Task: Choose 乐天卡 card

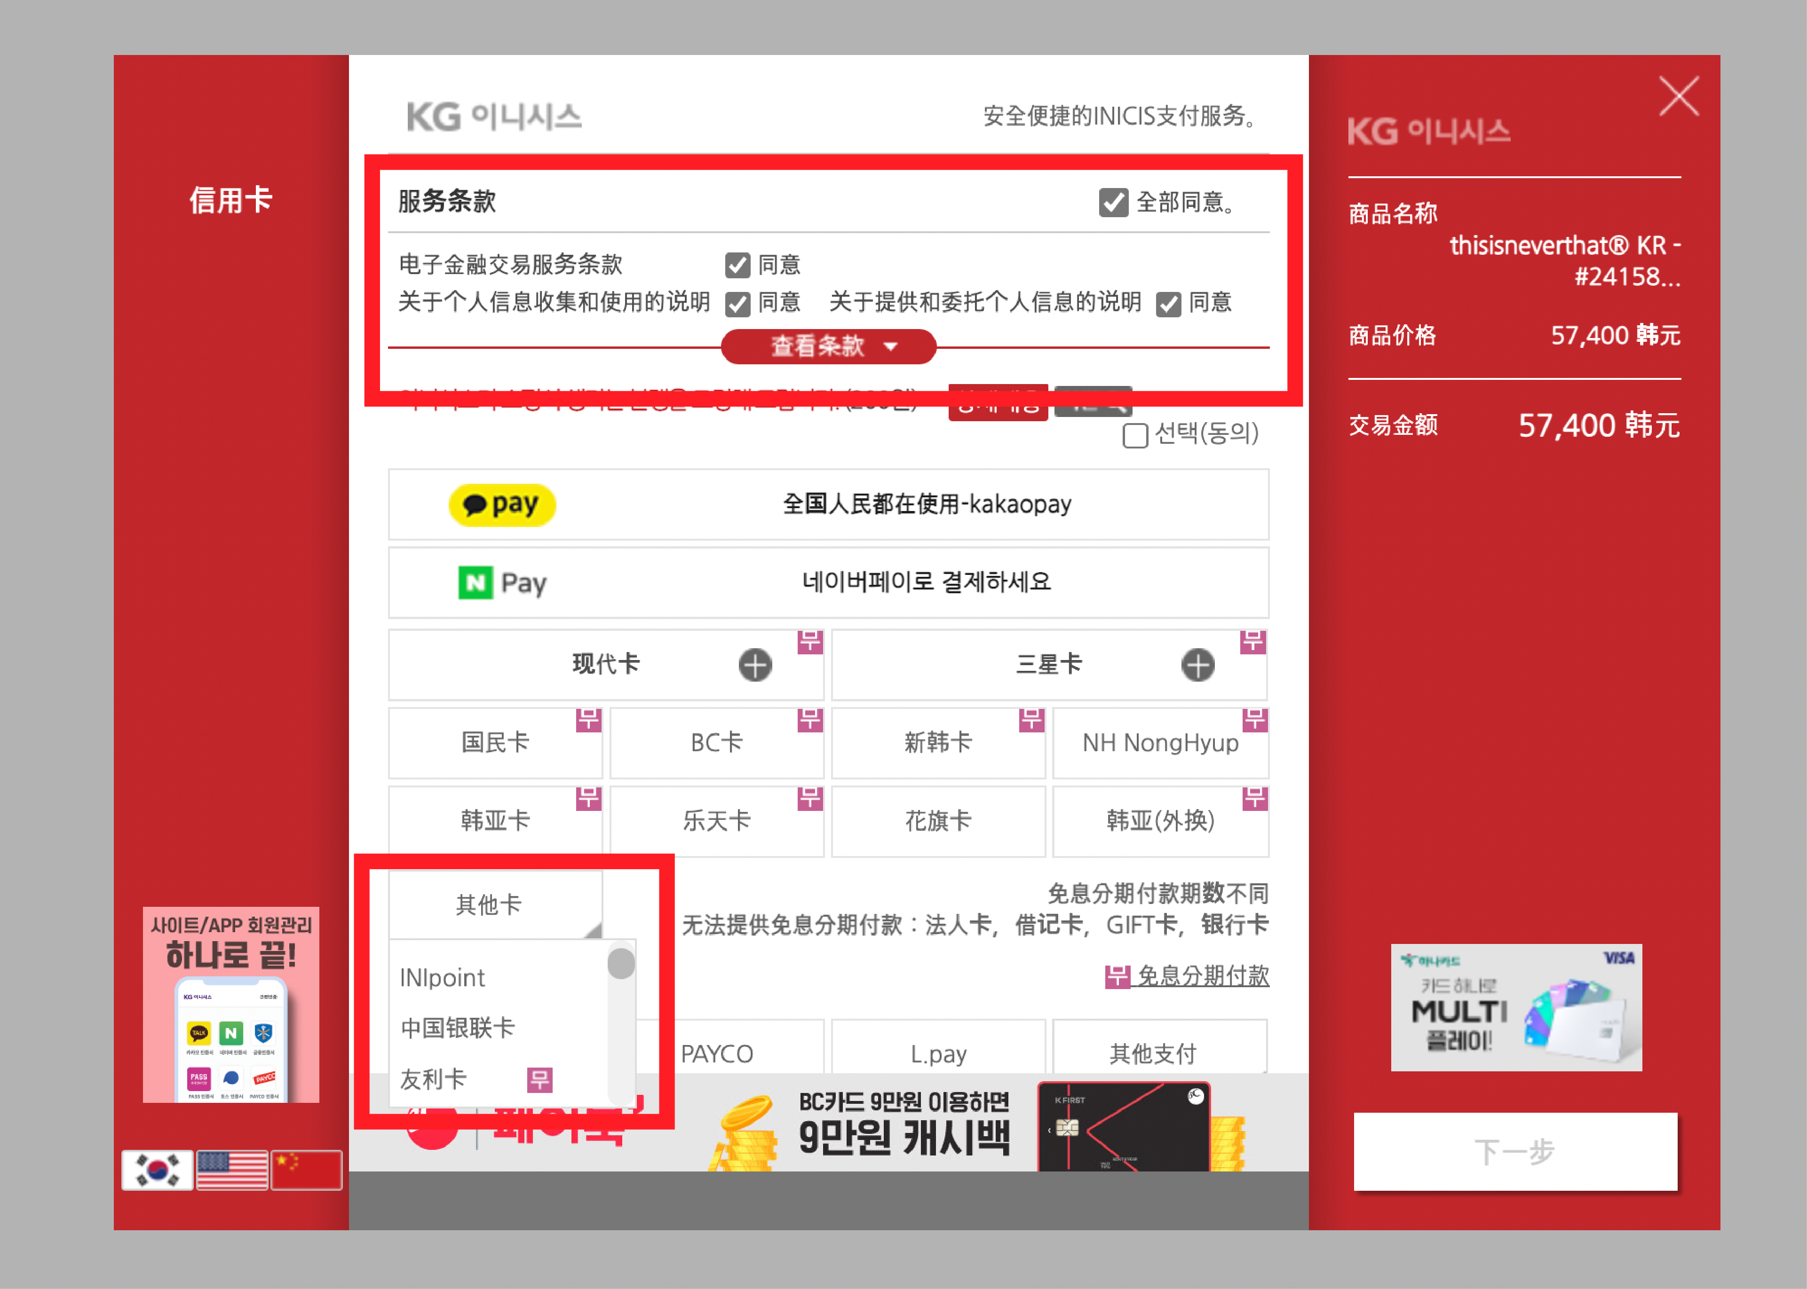Action: point(717,821)
